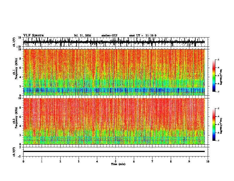
Task: Click time axis tick label "9"
Action: pos(189,161)
